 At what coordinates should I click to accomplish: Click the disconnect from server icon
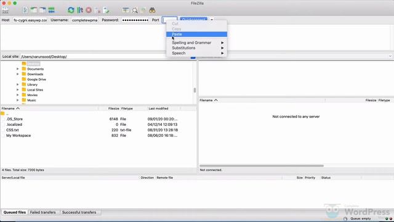[97, 10]
